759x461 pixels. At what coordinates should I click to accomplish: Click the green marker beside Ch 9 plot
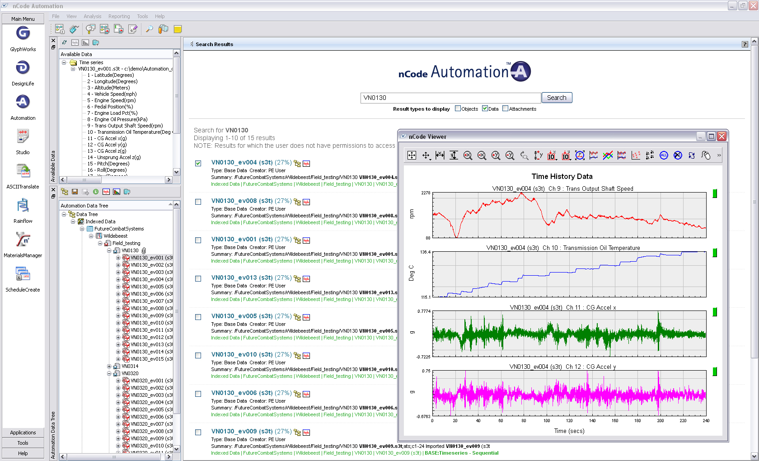[x=715, y=193]
